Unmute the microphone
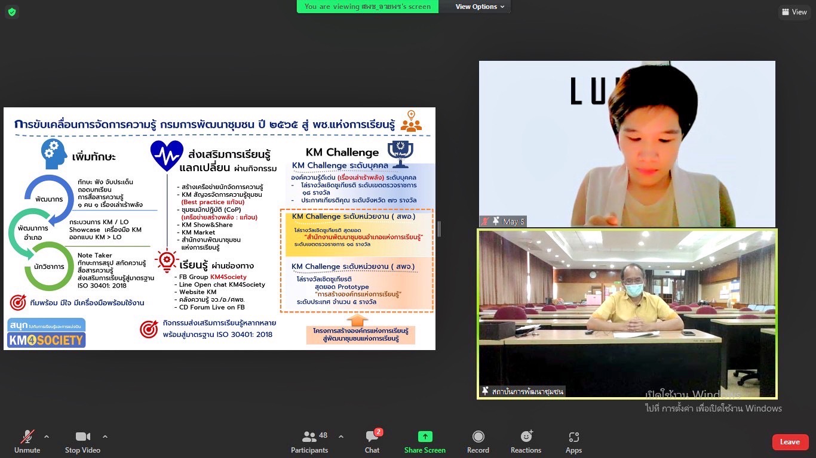 click(x=27, y=441)
